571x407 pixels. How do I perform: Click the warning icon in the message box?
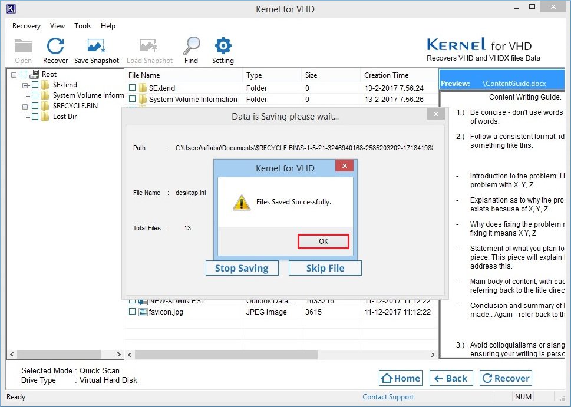[242, 203]
